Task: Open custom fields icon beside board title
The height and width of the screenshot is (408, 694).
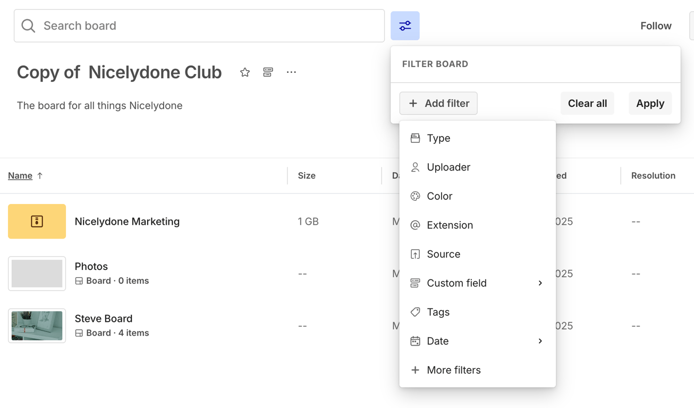Action: coord(268,72)
